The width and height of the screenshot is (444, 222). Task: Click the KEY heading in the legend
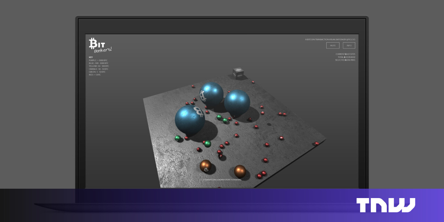pyautogui.click(x=91, y=57)
